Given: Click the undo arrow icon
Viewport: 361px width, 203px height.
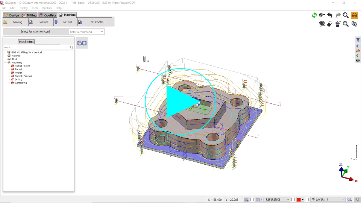Looking at the screenshot, I should pos(330,15).
